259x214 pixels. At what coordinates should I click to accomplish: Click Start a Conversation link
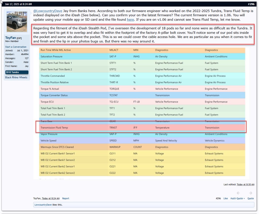(16, 47)
